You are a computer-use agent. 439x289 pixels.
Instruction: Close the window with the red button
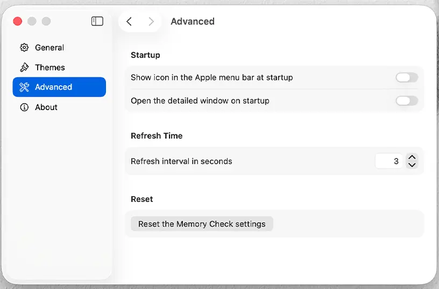[18, 21]
